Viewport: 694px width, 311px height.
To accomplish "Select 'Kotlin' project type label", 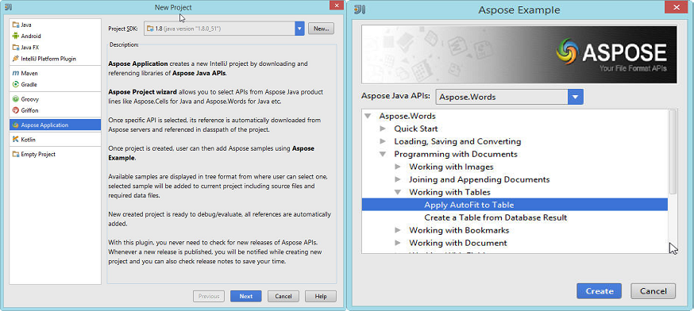I will pyautogui.click(x=28, y=140).
